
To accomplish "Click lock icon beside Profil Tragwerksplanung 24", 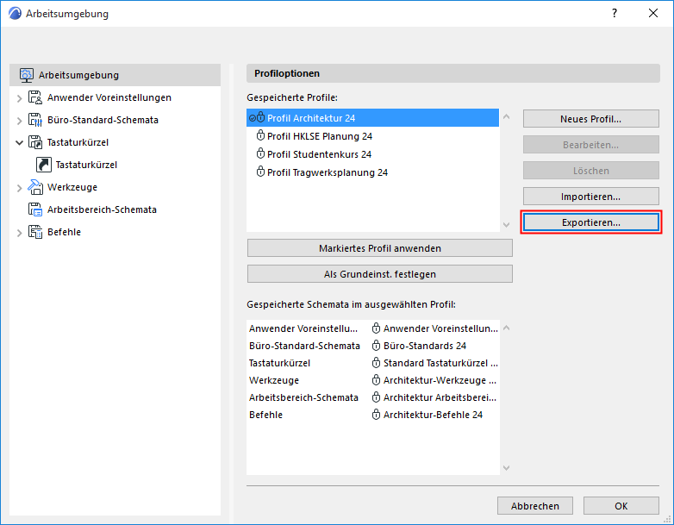I will (260, 172).
